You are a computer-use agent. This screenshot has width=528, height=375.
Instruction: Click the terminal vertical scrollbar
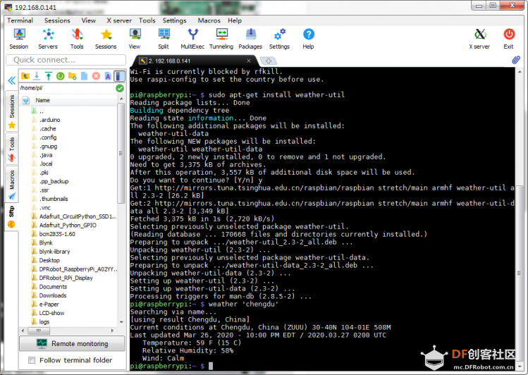coord(519,273)
